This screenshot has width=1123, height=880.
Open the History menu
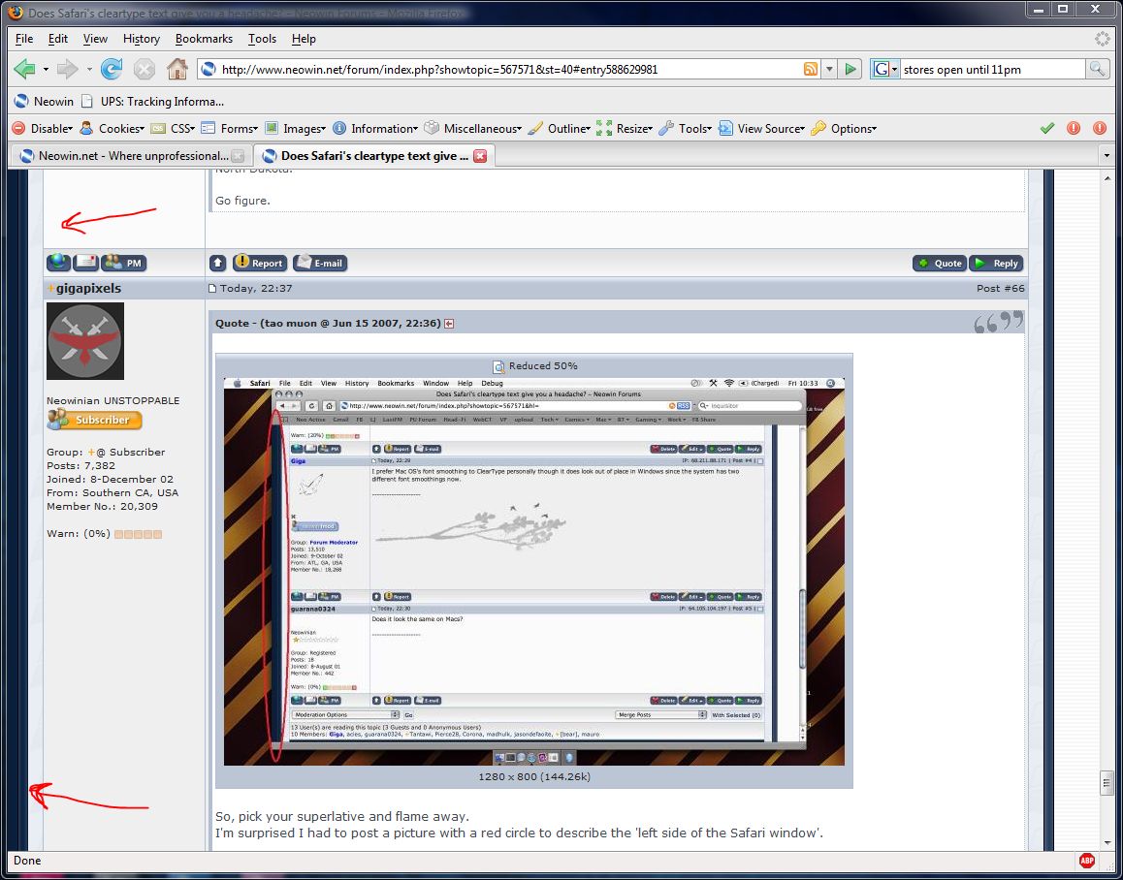tap(141, 39)
